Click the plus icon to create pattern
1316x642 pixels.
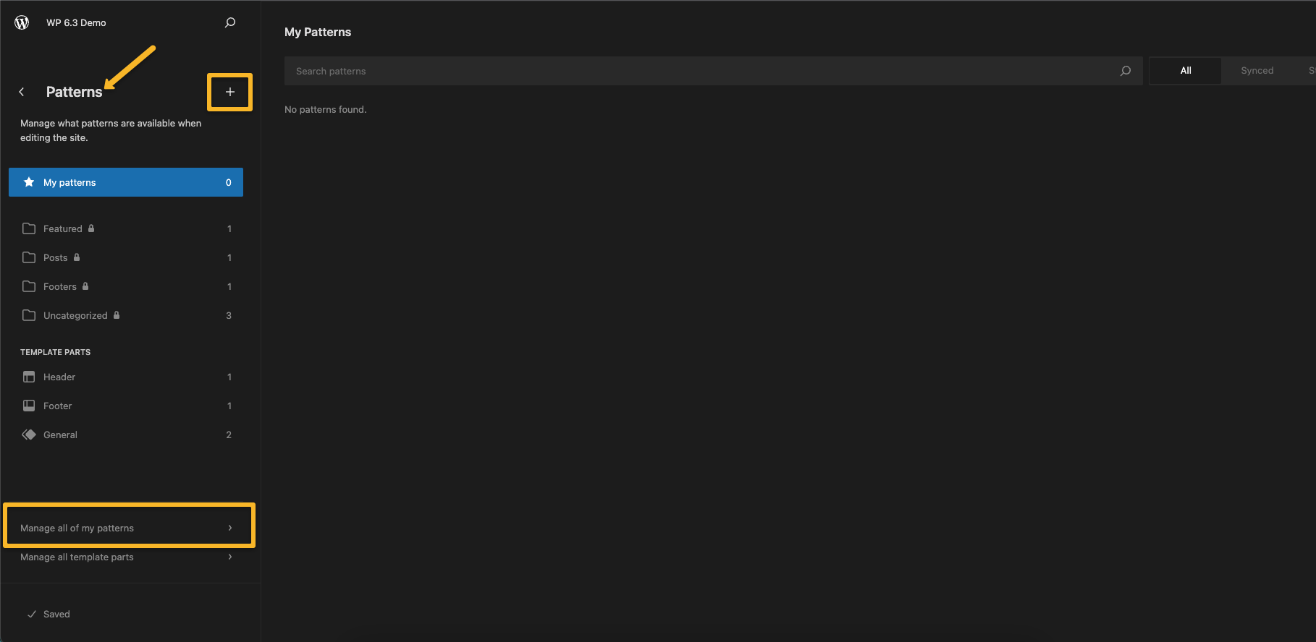[230, 92]
